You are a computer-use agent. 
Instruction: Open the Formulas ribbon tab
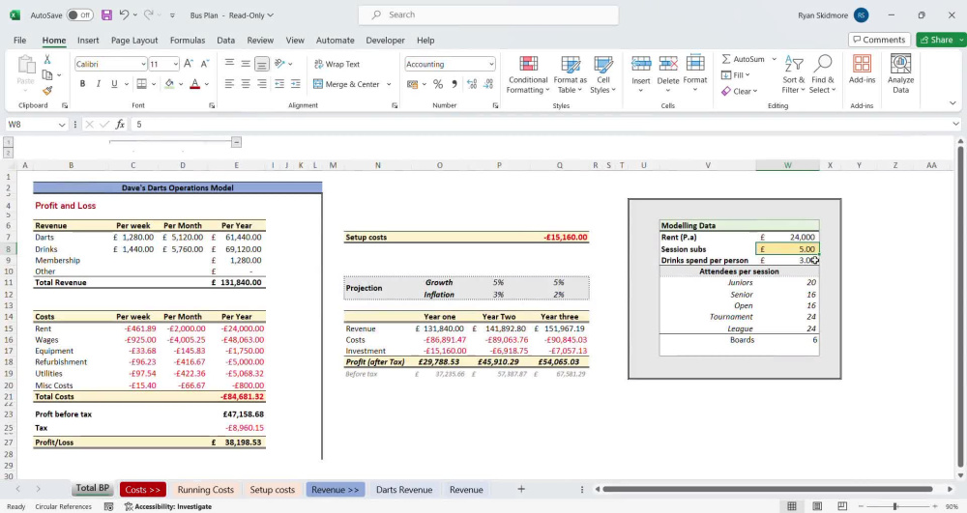tap(188, 40)
